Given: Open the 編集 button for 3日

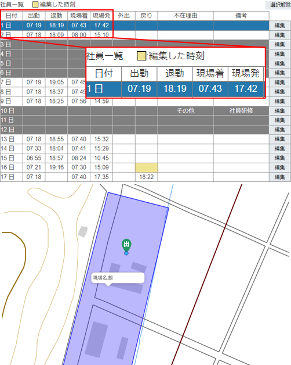Looking at the screenshot, I should tap(279, 44).
